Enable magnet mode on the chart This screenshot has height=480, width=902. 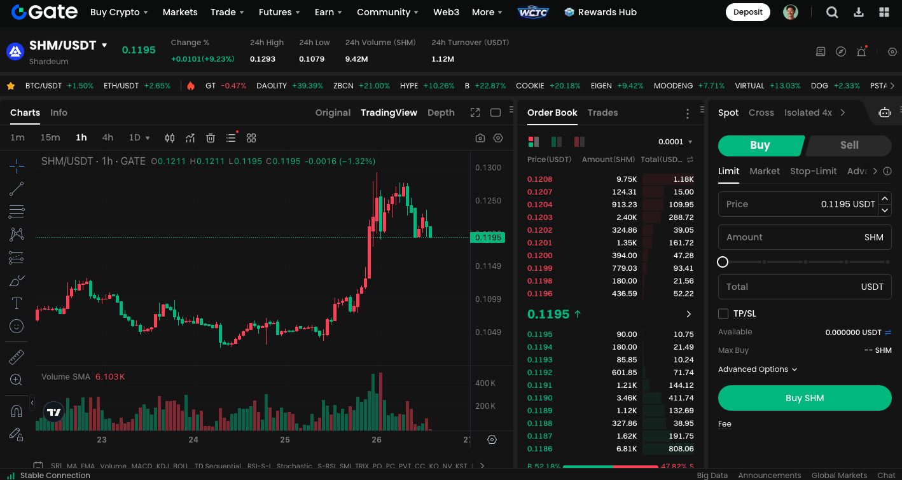point(16,410)
